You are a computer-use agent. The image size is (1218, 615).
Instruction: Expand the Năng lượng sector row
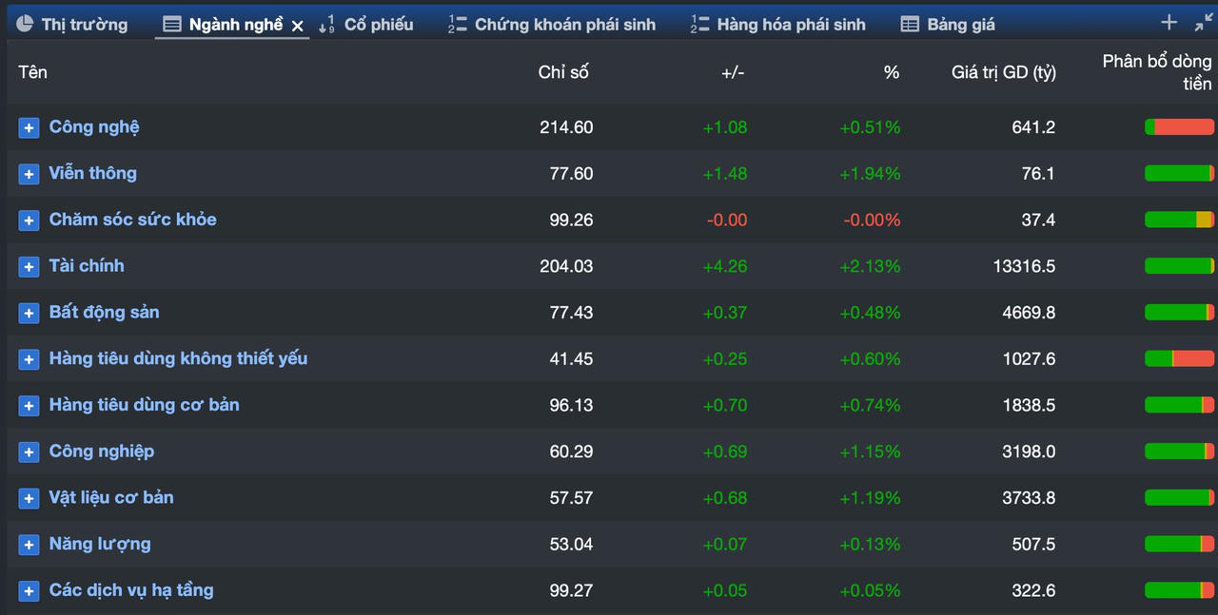pyautogui.click(x=29, y=545)
